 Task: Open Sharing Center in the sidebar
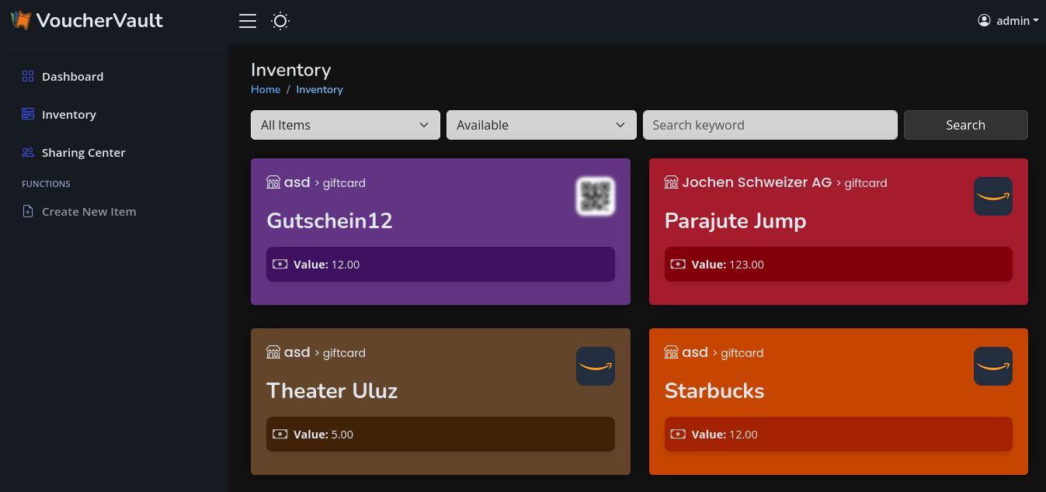pyautogui.click(x=83, y=152)
